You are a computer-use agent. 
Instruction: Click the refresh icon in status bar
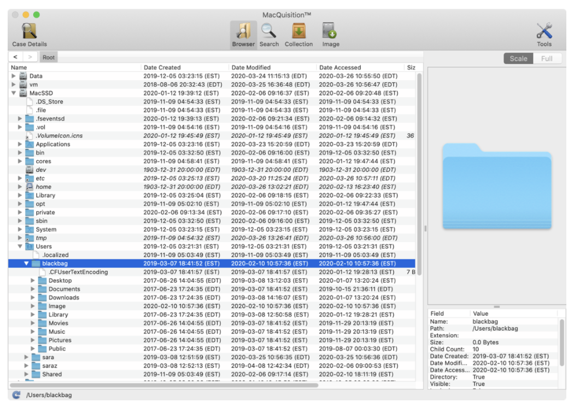point(16,395)
